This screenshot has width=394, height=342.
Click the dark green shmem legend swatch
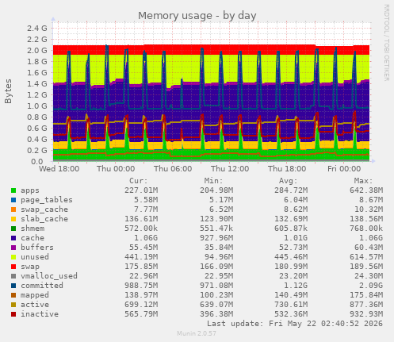coord(13,229)
